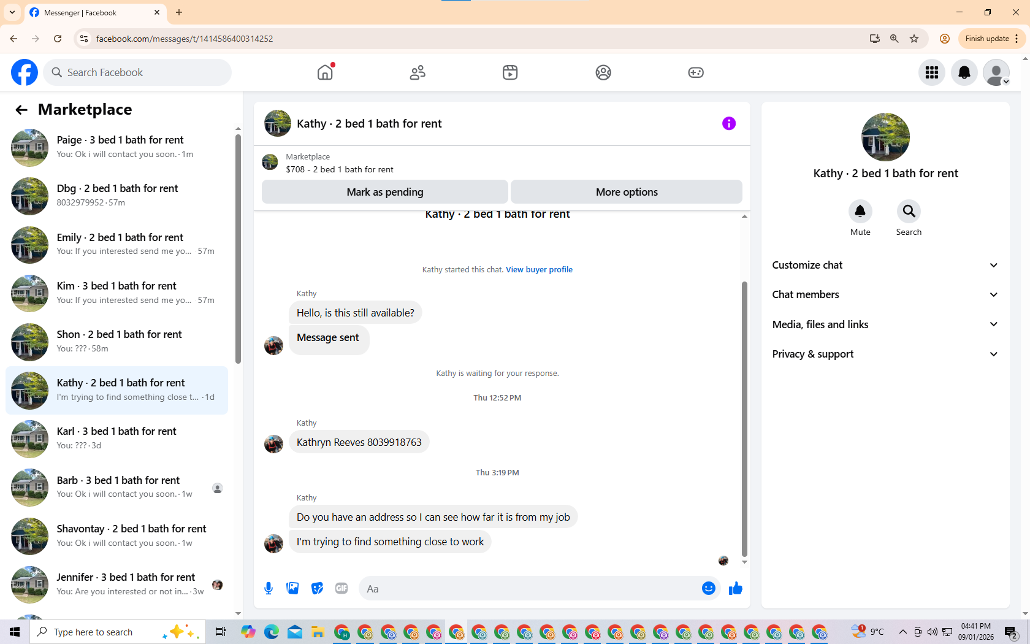Expand the Customize chat section
The width and height of the screenshot is (1030, 644).
885,265
